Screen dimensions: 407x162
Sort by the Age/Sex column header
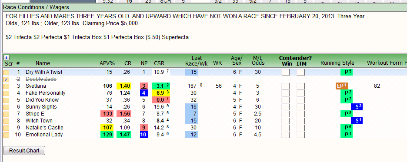237,61
